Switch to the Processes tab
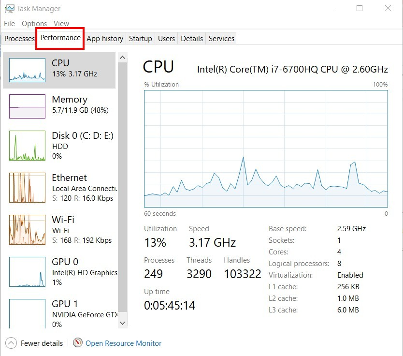The height and width of the screenshot is (356, 403). (x=19, y=38)
